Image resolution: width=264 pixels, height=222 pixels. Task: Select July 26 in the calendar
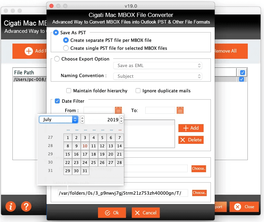pyautogui.click(x=102, y=163)
